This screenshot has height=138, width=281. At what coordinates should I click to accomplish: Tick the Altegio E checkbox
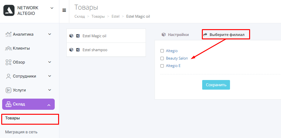click(162, 66)
